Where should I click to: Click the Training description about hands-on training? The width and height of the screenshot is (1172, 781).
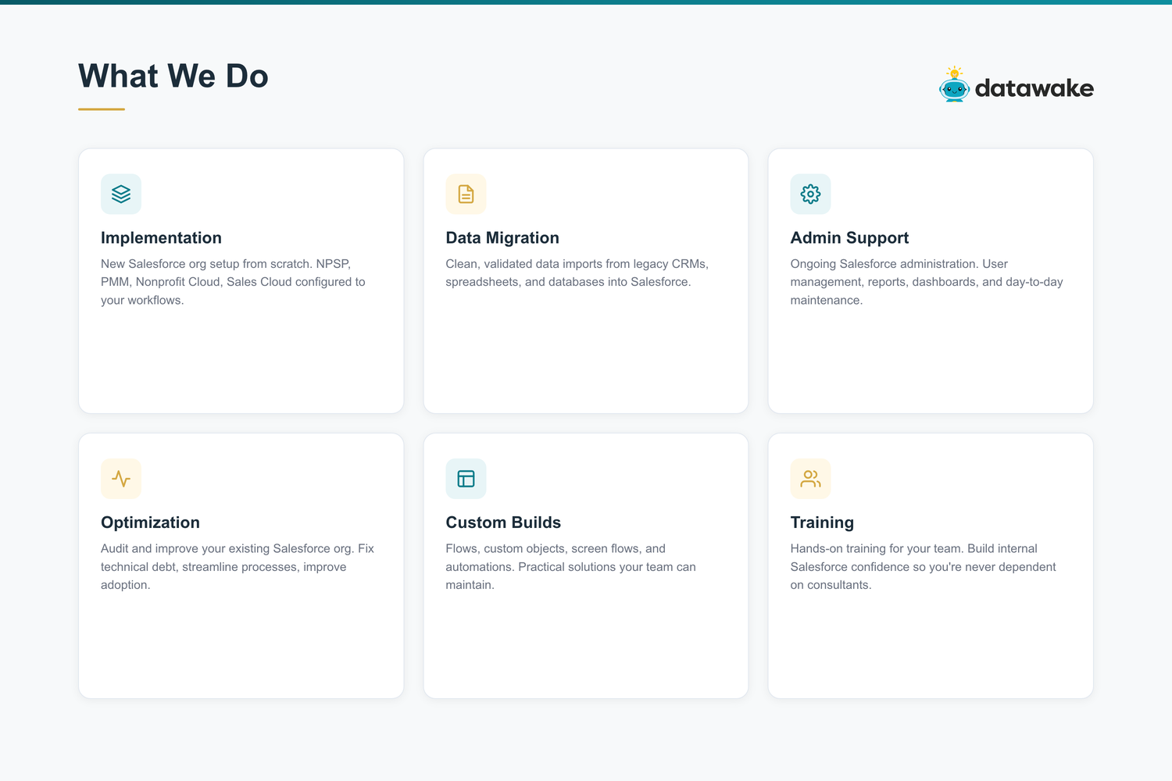click(923, 567)
